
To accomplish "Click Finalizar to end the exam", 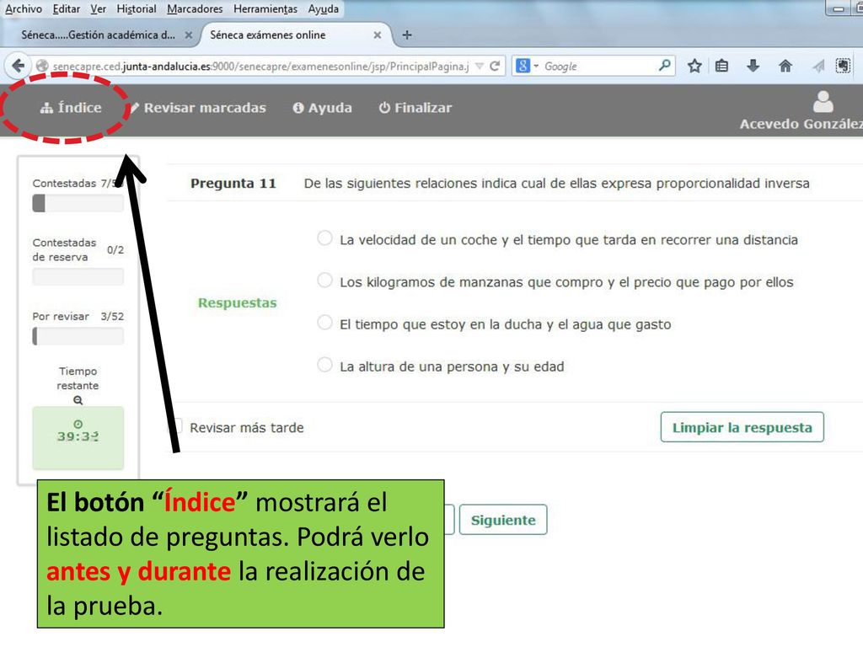I will pos(415,108).
